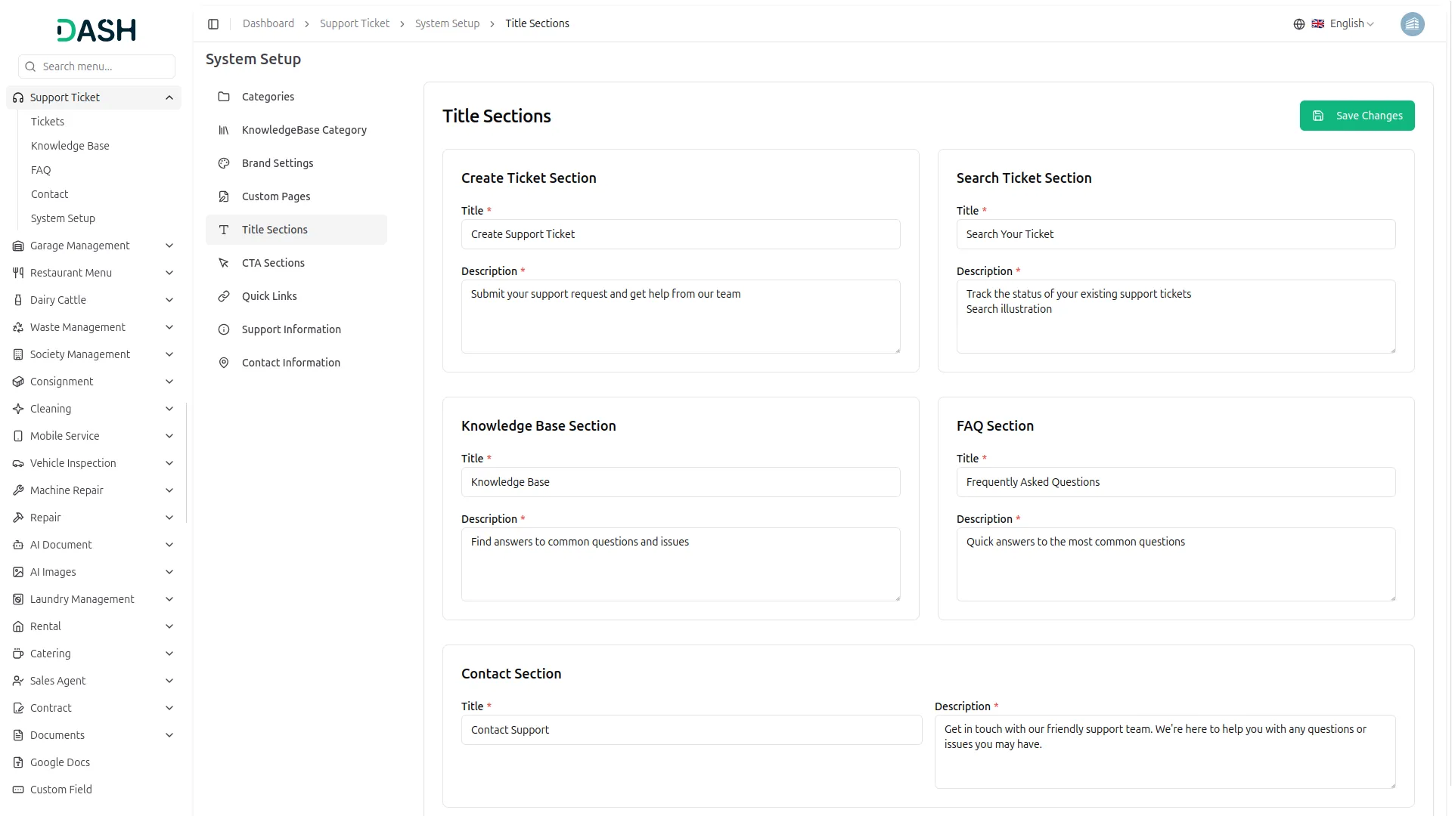Click the Create Ticket Description textarea
1452x816 pixels.
coord(680,317)
